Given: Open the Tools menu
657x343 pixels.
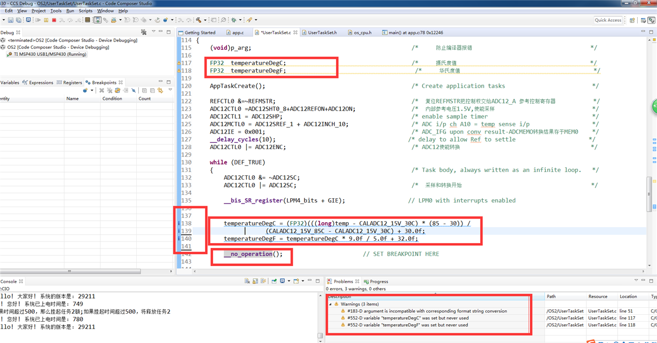Looking at the screenshot, I should (56, 11).
